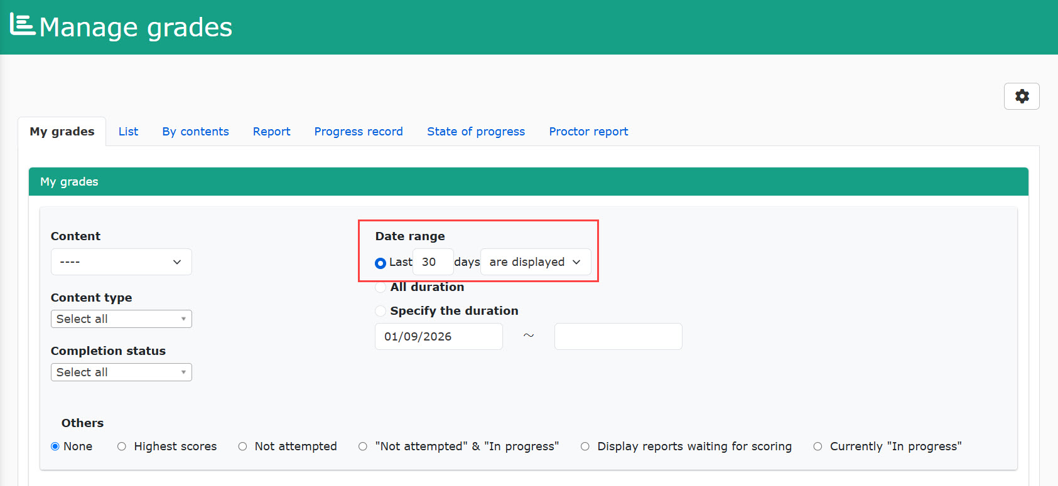Expand the Completion status select box
This screenshot has width=1058, height=486.
(121, 372)
